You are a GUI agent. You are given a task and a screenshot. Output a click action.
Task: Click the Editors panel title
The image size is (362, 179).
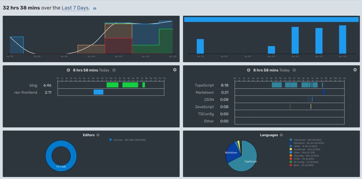click(x=88, y=135)
